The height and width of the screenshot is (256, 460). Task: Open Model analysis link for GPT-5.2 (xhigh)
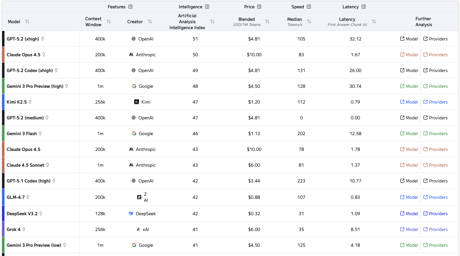click(409, 39)
